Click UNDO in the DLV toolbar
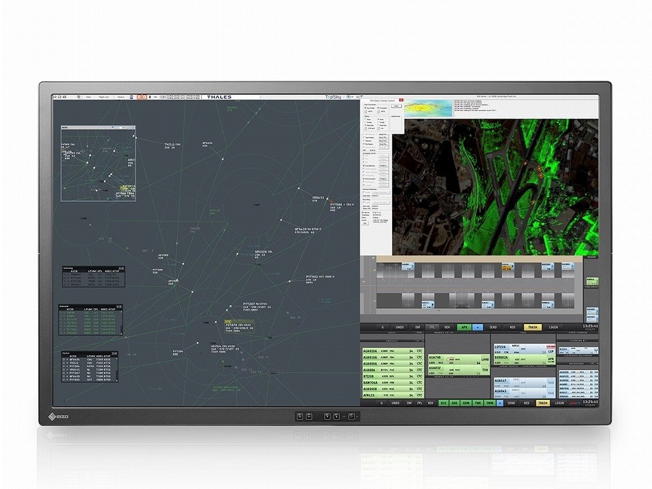 click(395, 403)
